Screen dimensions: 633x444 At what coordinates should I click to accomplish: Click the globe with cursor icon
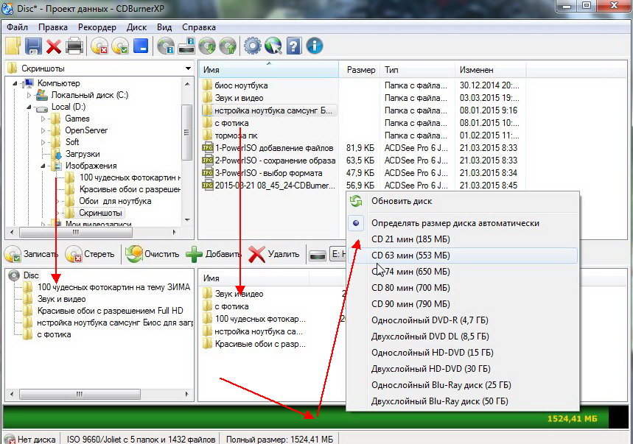[x=273, y=46]
